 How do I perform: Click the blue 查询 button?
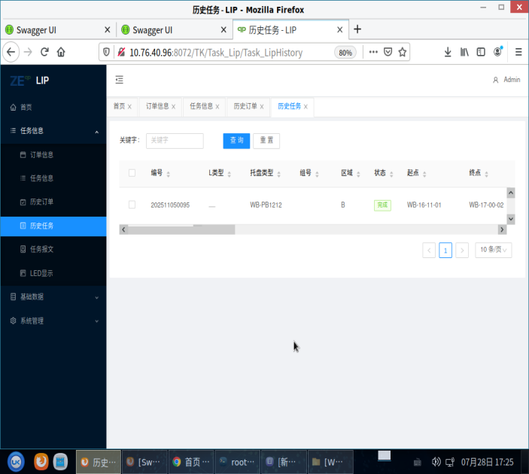pos(236,141)
